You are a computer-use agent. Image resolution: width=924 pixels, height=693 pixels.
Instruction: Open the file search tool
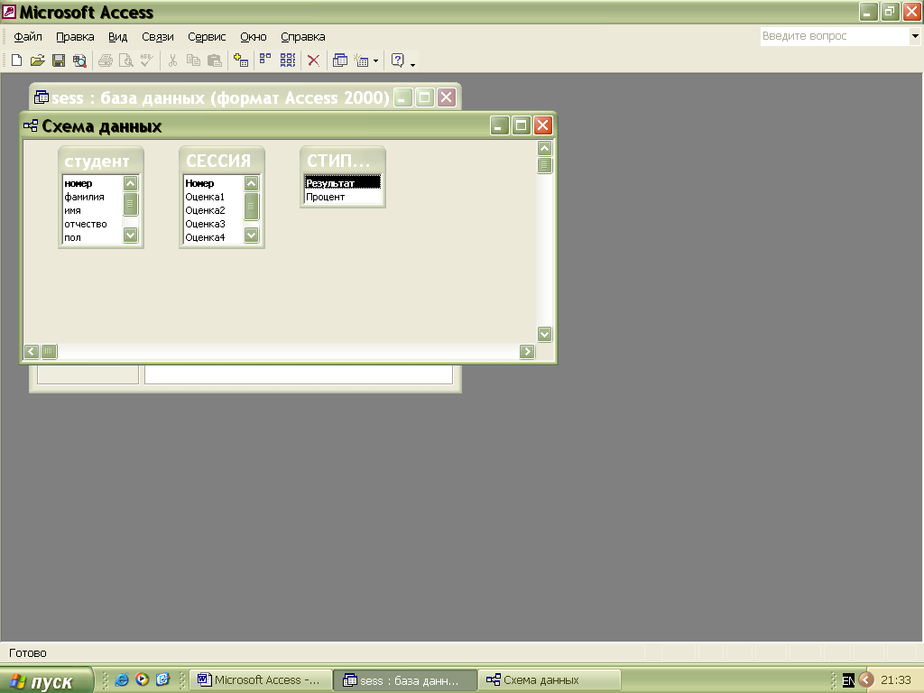coord(79,60)
